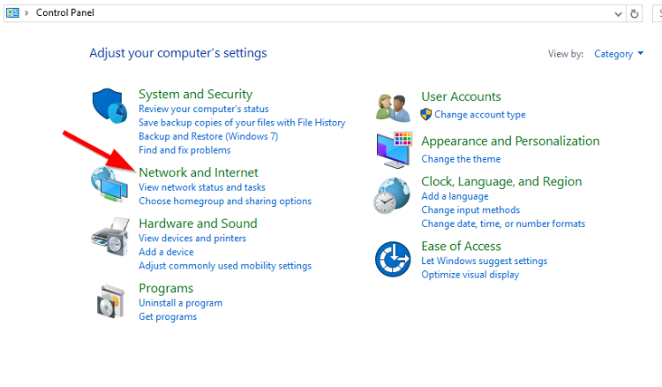Viewport: 662px width, 387px height.
Task: Click Uninstall a program
Action: (180, 303)
